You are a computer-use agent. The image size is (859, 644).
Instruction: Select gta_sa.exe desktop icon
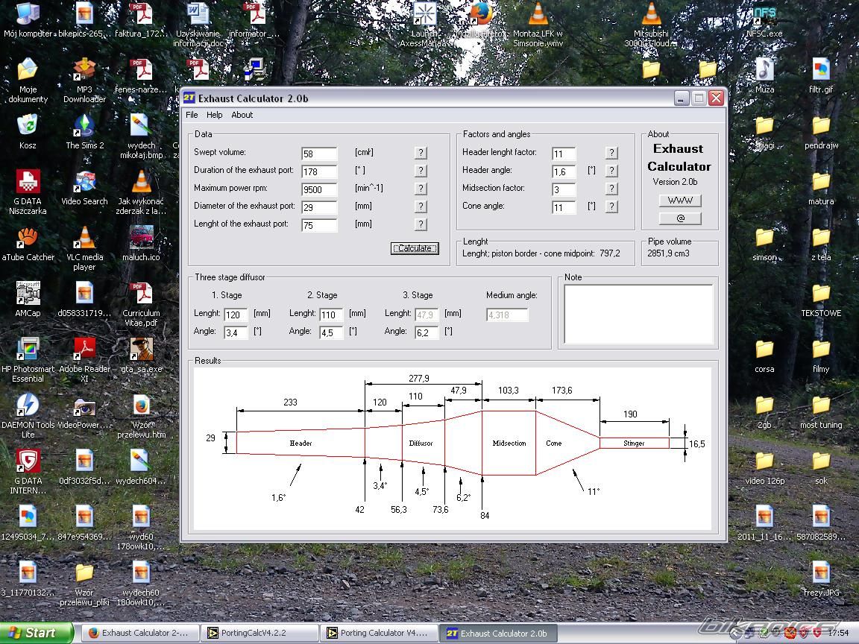click(x=142, y=356)
